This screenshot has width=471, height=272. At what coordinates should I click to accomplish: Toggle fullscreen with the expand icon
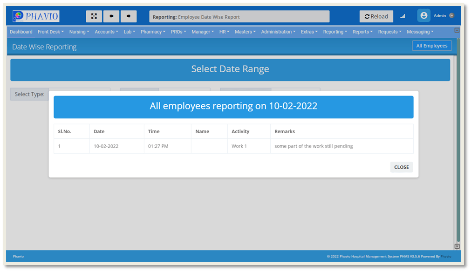click(x=94, y=16)
